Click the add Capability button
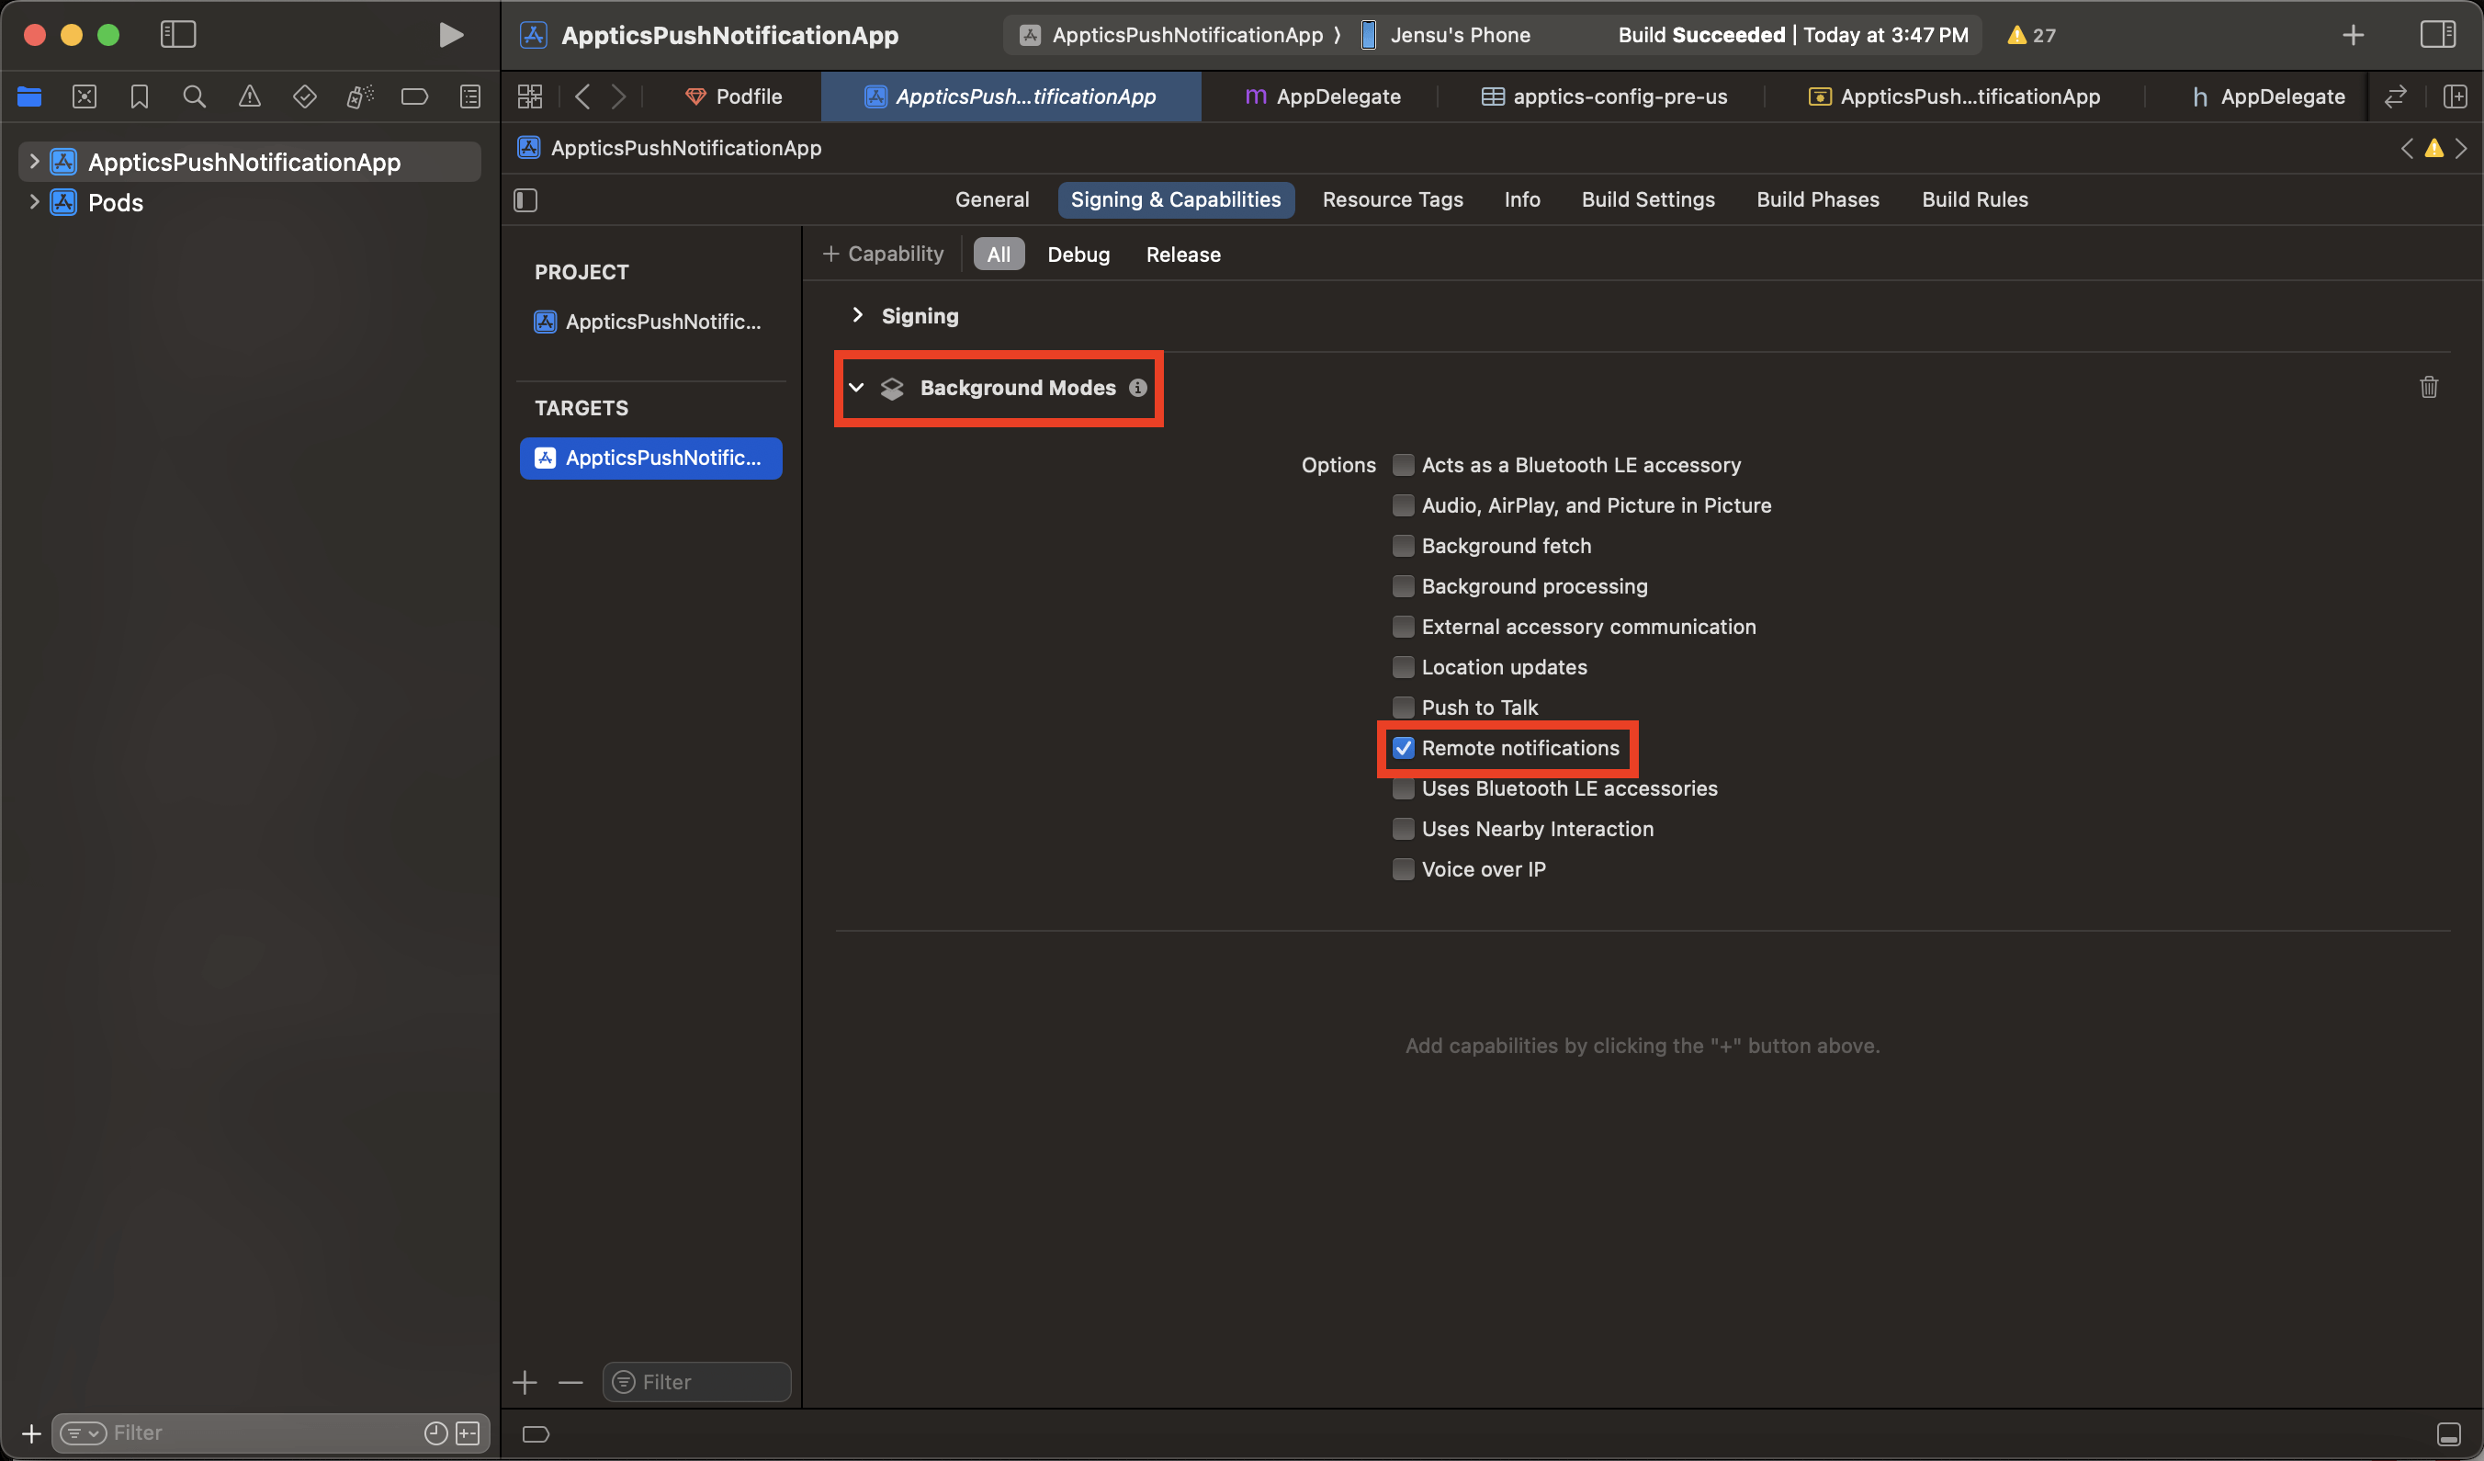Screen dimensions: 2484x1461 click(x=883, y=255)
